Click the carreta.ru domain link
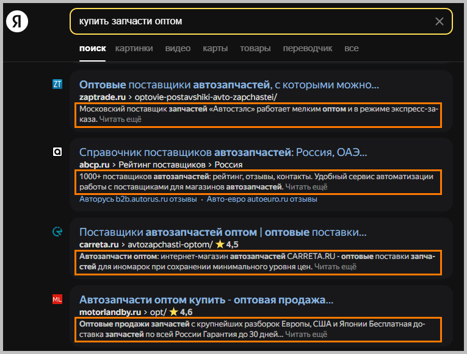Screen dimensions: 467x354 click(x=99, y=244)
